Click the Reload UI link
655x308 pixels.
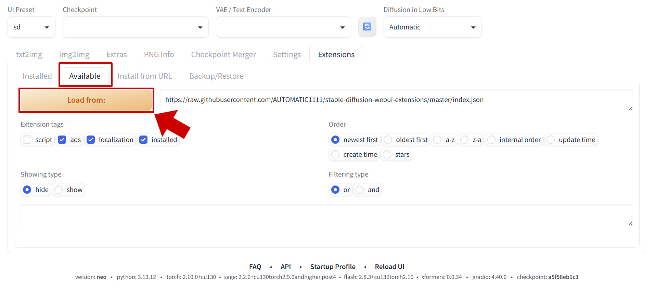click(x=389, y=267)
